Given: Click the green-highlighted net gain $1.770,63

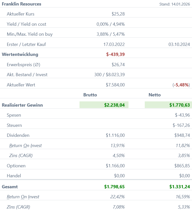Looking at the screenshot, I should pos(179,105).
